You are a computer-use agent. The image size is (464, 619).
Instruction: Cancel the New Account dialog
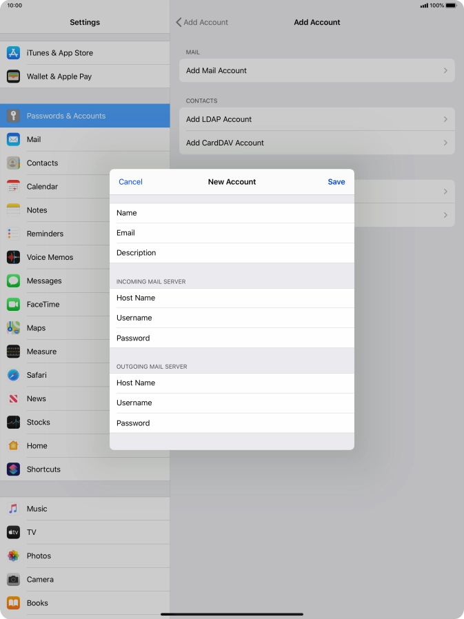[x=130, y=182]
